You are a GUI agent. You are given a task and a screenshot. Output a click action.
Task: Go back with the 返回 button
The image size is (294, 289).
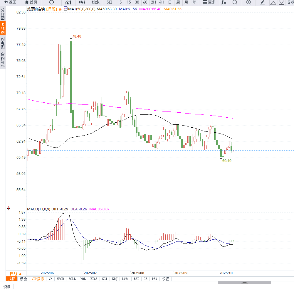pos(10,2)
